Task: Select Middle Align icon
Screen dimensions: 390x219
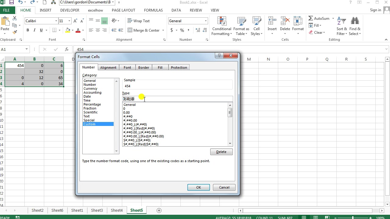Action: [97, 21]
